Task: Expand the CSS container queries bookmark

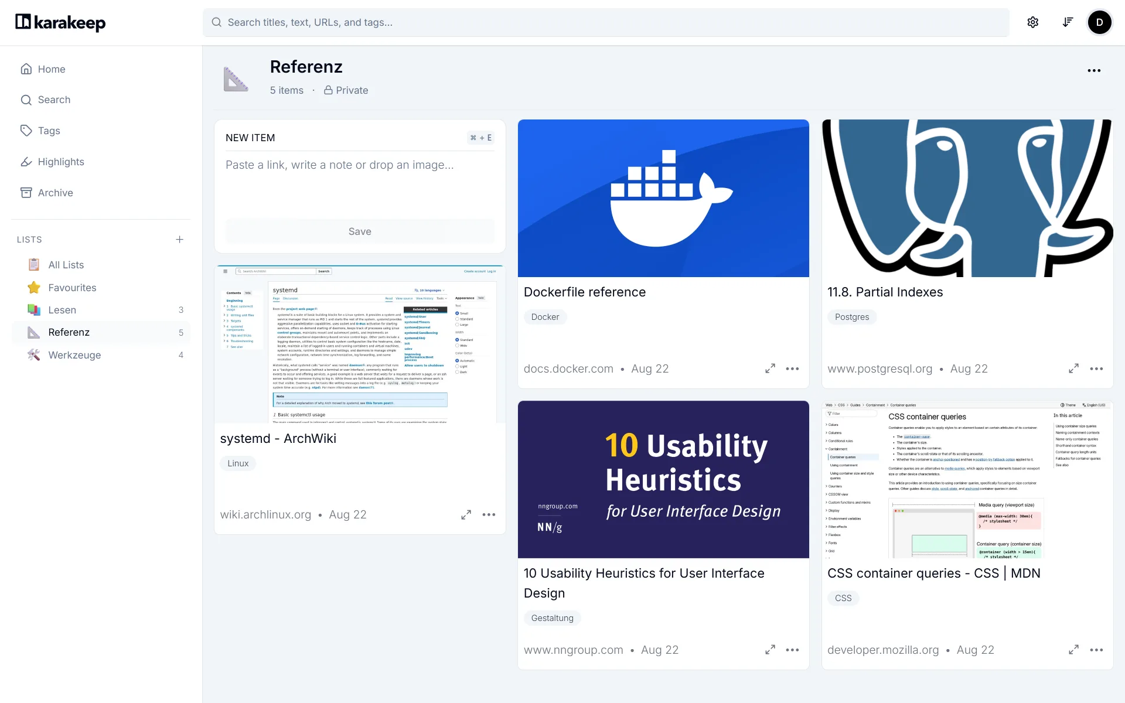Action: (x=1073, y=650)
